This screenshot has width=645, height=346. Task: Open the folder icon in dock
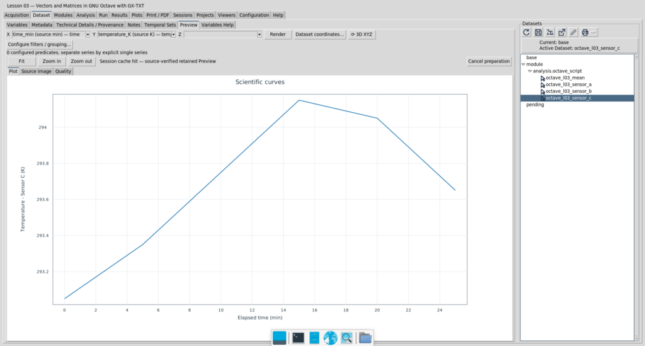(x=365, y=338)
